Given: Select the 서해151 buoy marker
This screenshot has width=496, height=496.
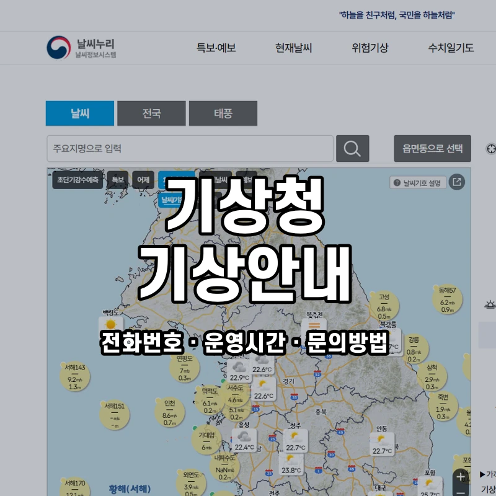Looking at the screenshot, I should 115,415.
